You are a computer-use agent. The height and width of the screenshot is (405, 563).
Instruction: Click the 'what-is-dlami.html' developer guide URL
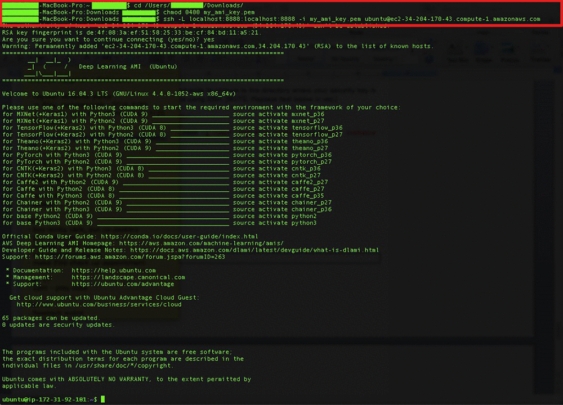pyautogui.click(x=254, y=250)
